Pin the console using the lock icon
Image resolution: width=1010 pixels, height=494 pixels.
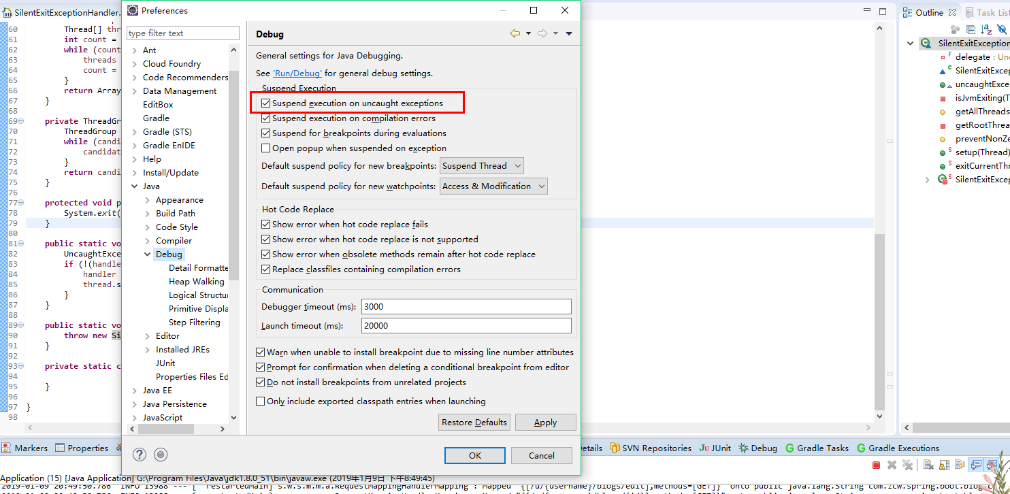click(x=944, y=465)
